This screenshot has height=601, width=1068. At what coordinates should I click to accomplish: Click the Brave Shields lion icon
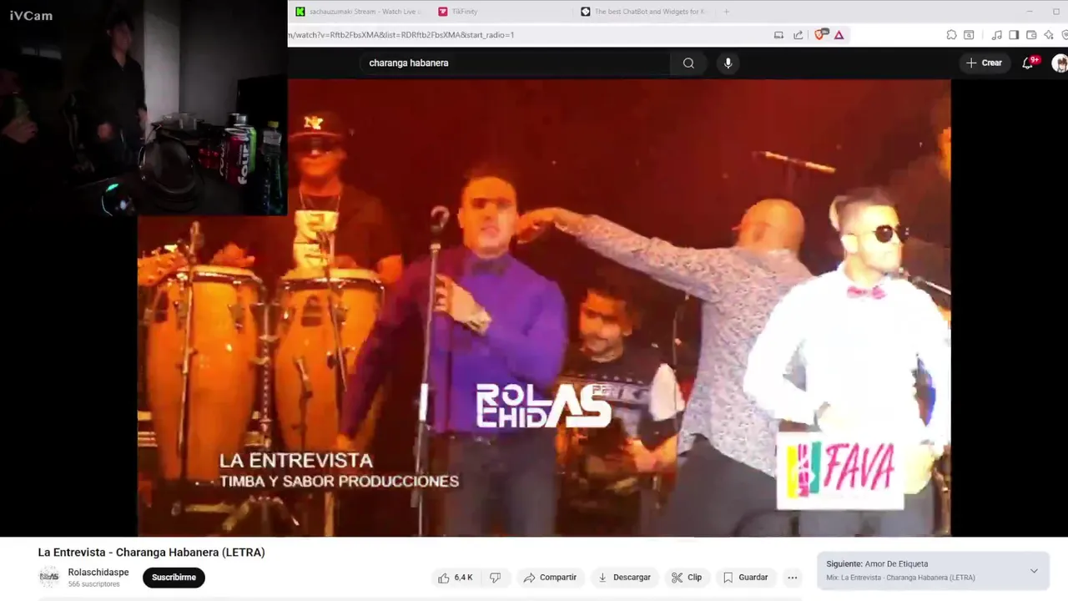click(x=819, y=35)
